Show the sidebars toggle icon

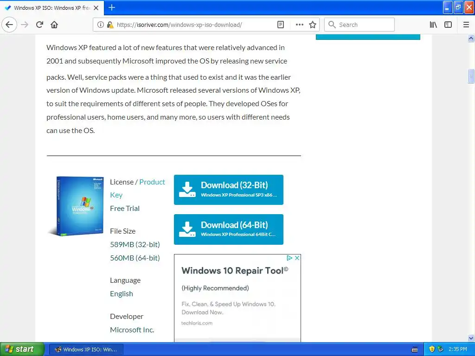click(448, 25)
